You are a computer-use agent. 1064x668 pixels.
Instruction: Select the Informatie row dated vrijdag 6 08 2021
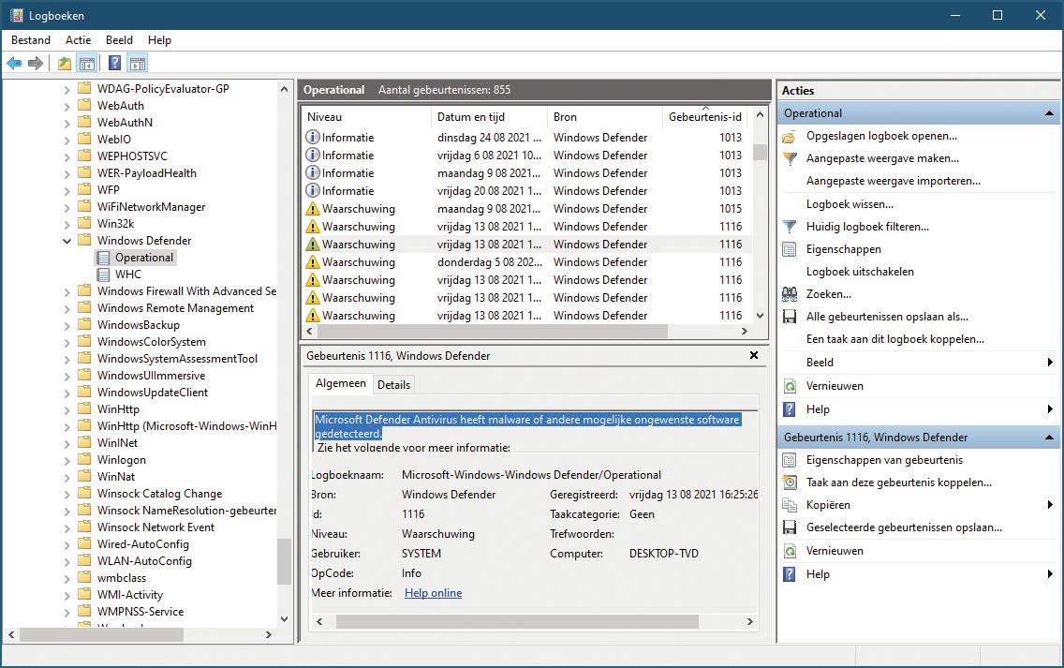(527, 156)
